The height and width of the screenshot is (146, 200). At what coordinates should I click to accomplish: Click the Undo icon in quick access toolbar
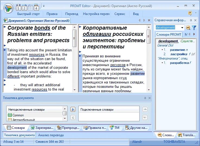click(24, 7)
